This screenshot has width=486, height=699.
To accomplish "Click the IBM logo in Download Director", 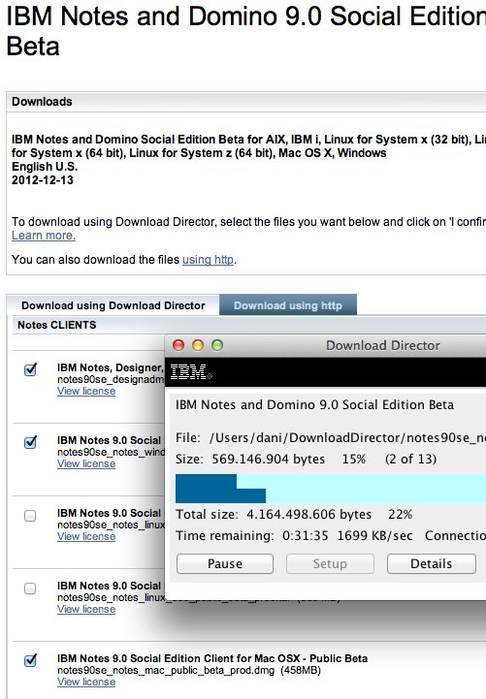I will point(191,371).
